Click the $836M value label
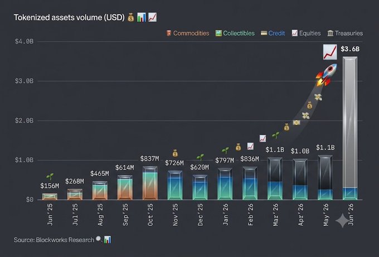379x257 pixels. 250,159
